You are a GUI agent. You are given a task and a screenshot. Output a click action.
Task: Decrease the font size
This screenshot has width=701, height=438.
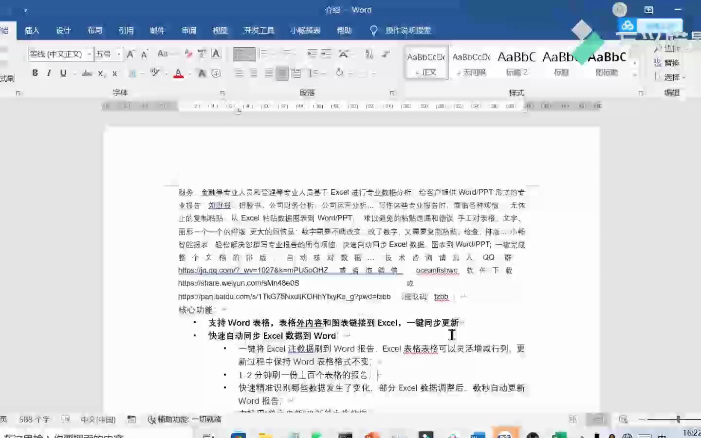[145, 54]
